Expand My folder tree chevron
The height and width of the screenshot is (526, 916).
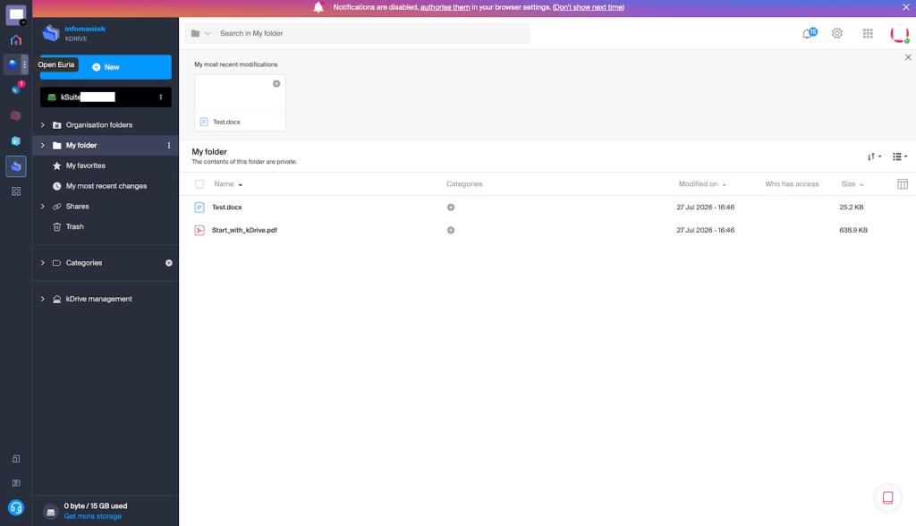pyautogui.click(x=43, y=146)
